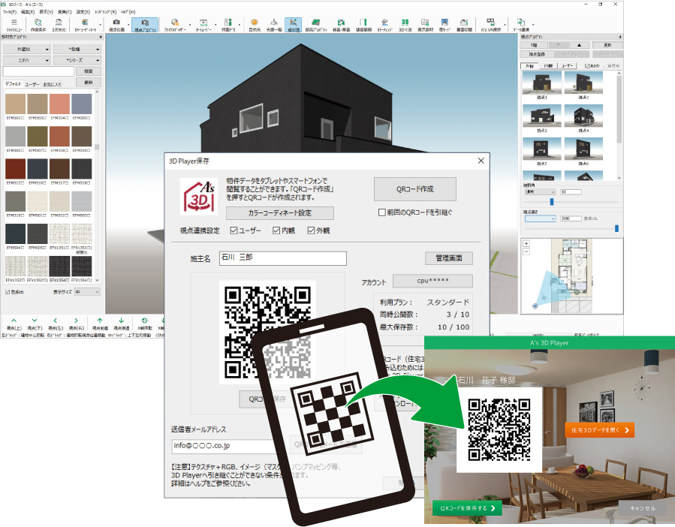675x527 pixels.
Task: Expand the data link dropdown arrow
Action: 533,25
